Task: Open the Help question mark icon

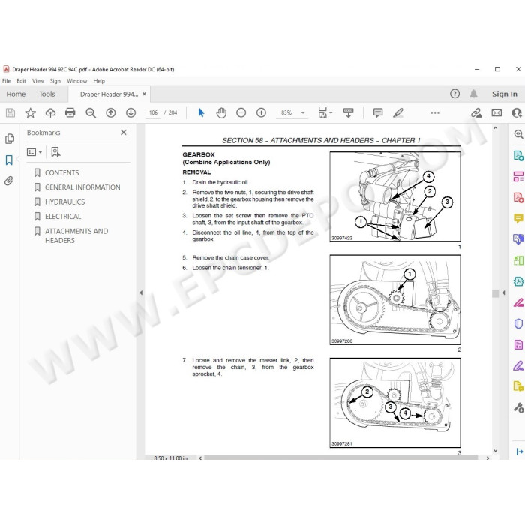Action: 454,94
